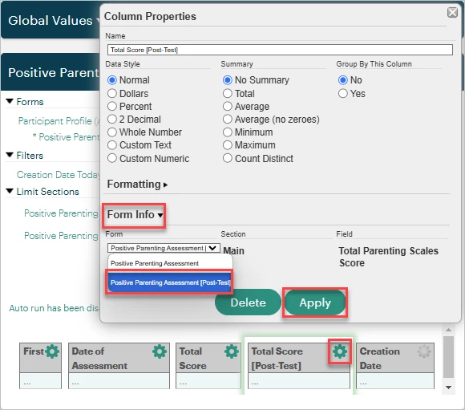Open gear for Date of Assessment column
The image size is (465, 410).
point(160,351)
